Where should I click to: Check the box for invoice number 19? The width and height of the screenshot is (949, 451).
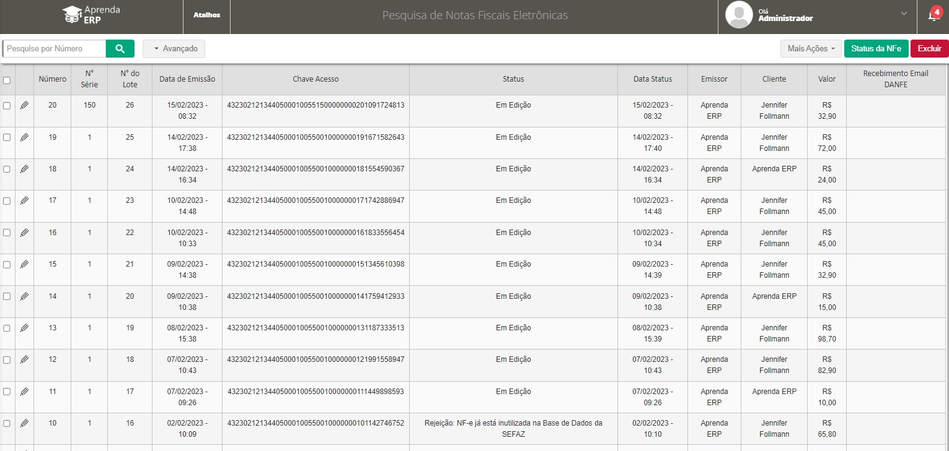pos(7,137)
